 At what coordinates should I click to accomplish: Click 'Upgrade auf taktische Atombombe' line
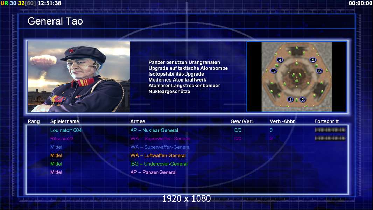click(188, 68)
